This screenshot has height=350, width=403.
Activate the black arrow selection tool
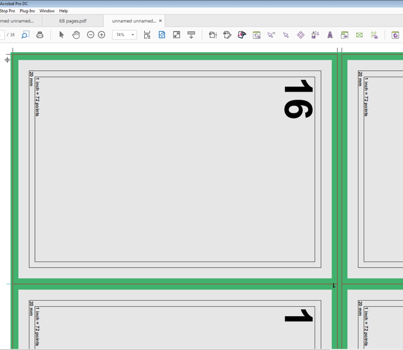62,35
